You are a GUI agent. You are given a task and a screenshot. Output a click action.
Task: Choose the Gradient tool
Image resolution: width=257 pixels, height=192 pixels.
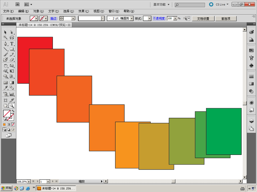click(12, 82)
